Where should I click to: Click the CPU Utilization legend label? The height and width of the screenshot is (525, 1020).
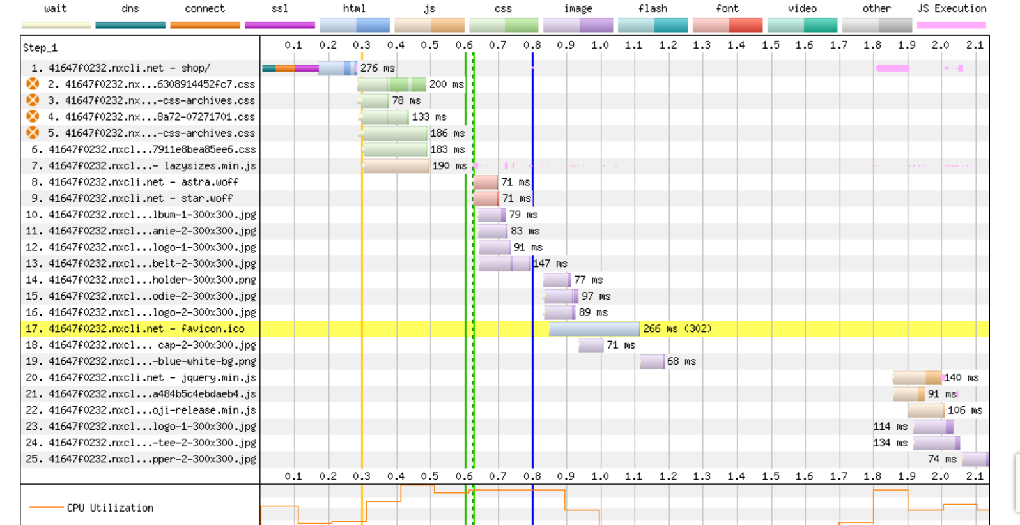[110, 508]
